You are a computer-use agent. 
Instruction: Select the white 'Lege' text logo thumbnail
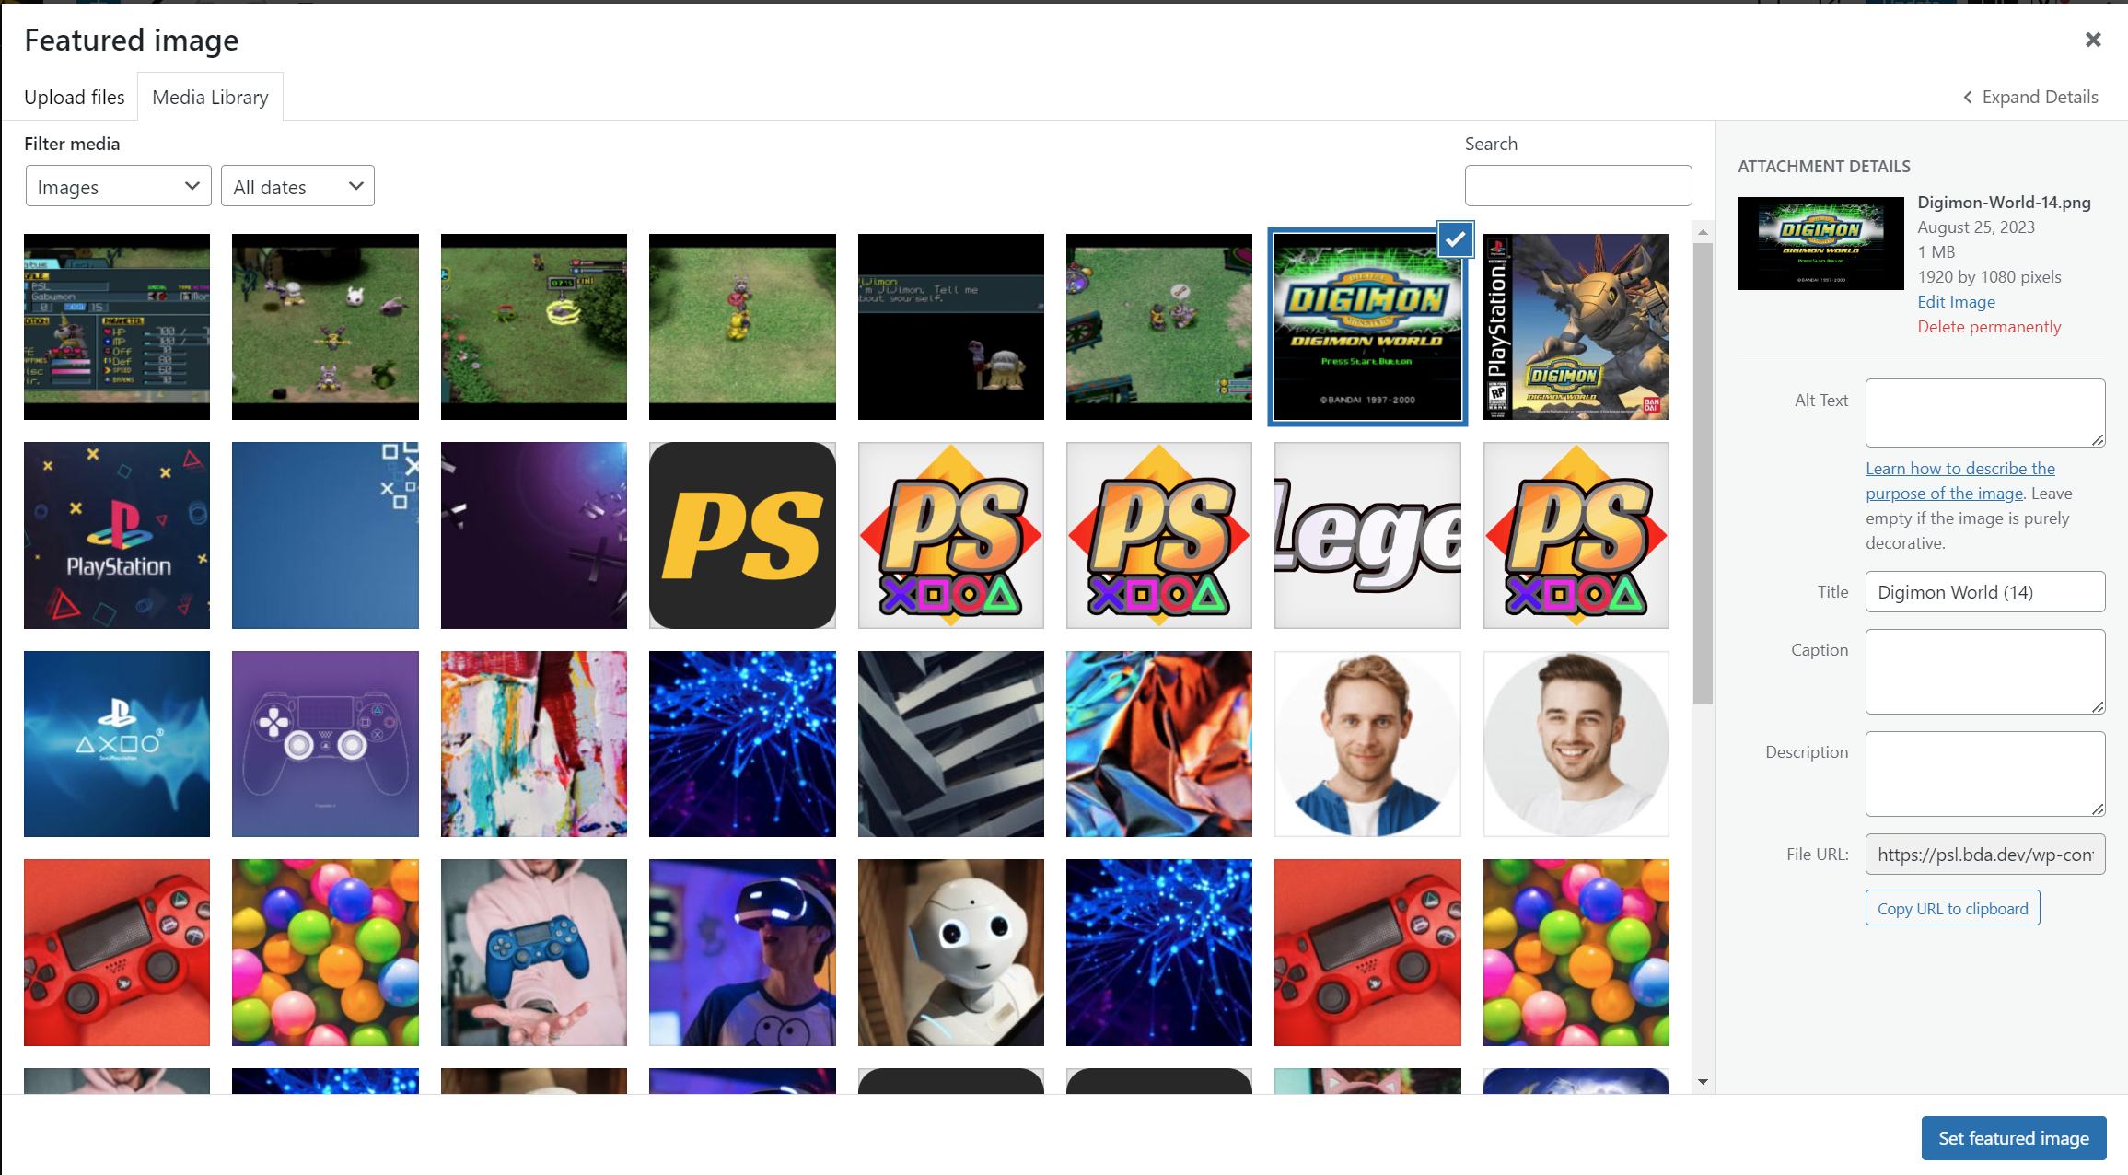pos(1367,535)
